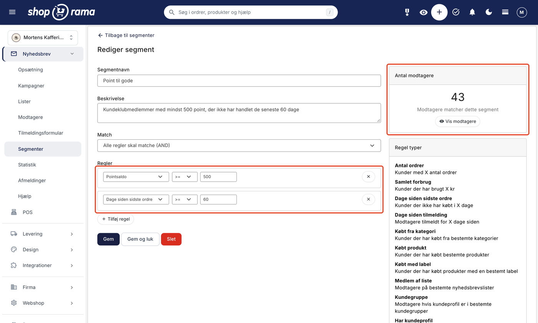
Task: Open the Match dropdown
Action: click(x=239, y=146)
